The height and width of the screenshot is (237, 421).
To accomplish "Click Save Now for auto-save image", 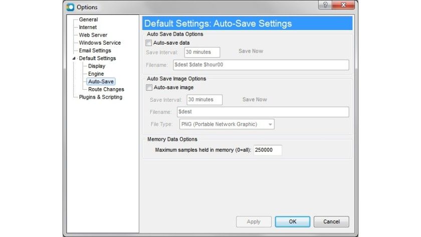I will (x=255, y=100).
